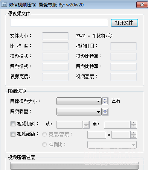This screenshot has height=170, width=148.
Task: Click the 持续时间 value field
Action: 124,46
